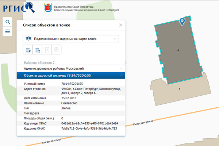The height and width of the screenshot is (146, 219).
Task: Click the РГИС logo
Action: coord(19,8)
